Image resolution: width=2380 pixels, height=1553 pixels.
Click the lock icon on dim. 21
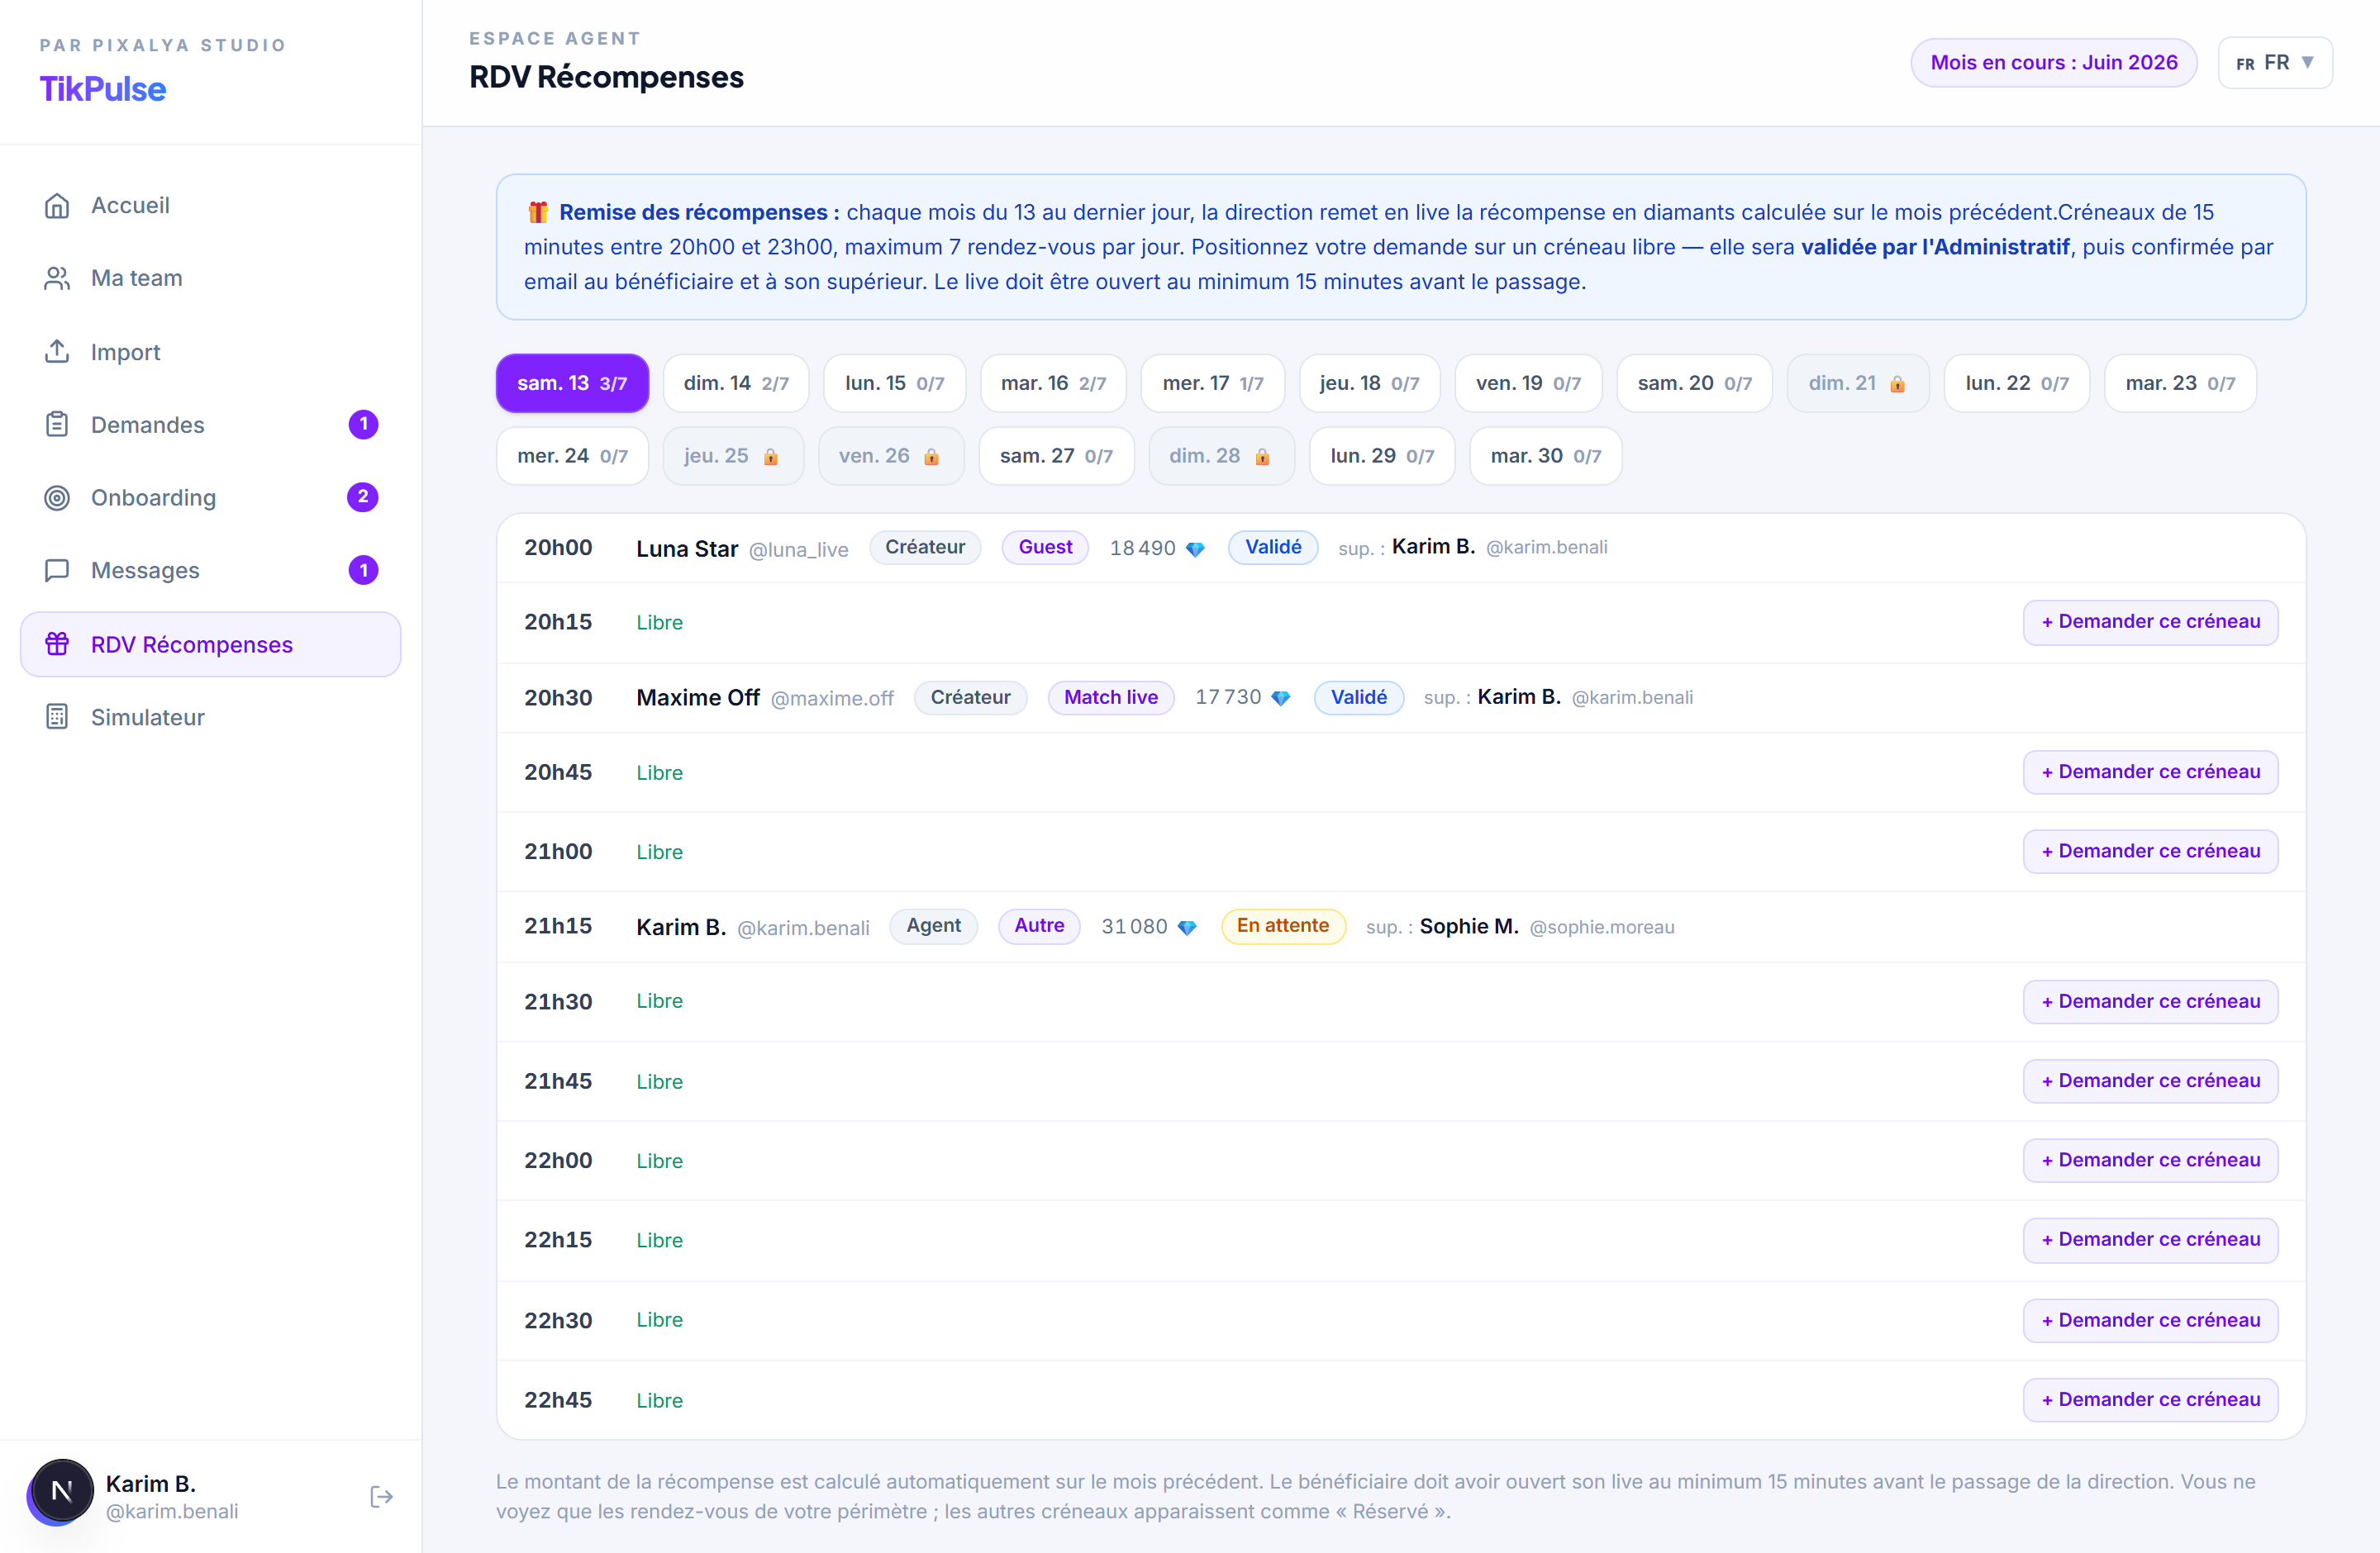point(1897,385)
